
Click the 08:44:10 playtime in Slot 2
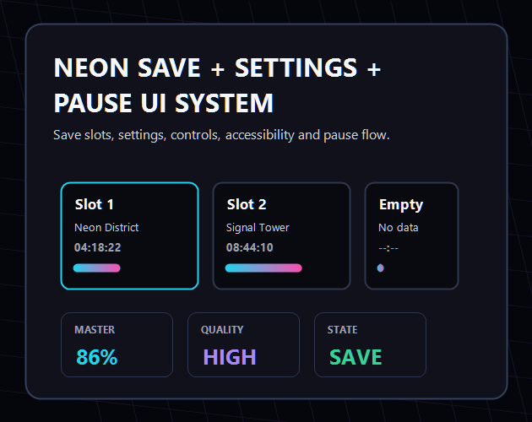tap(250, 247)
